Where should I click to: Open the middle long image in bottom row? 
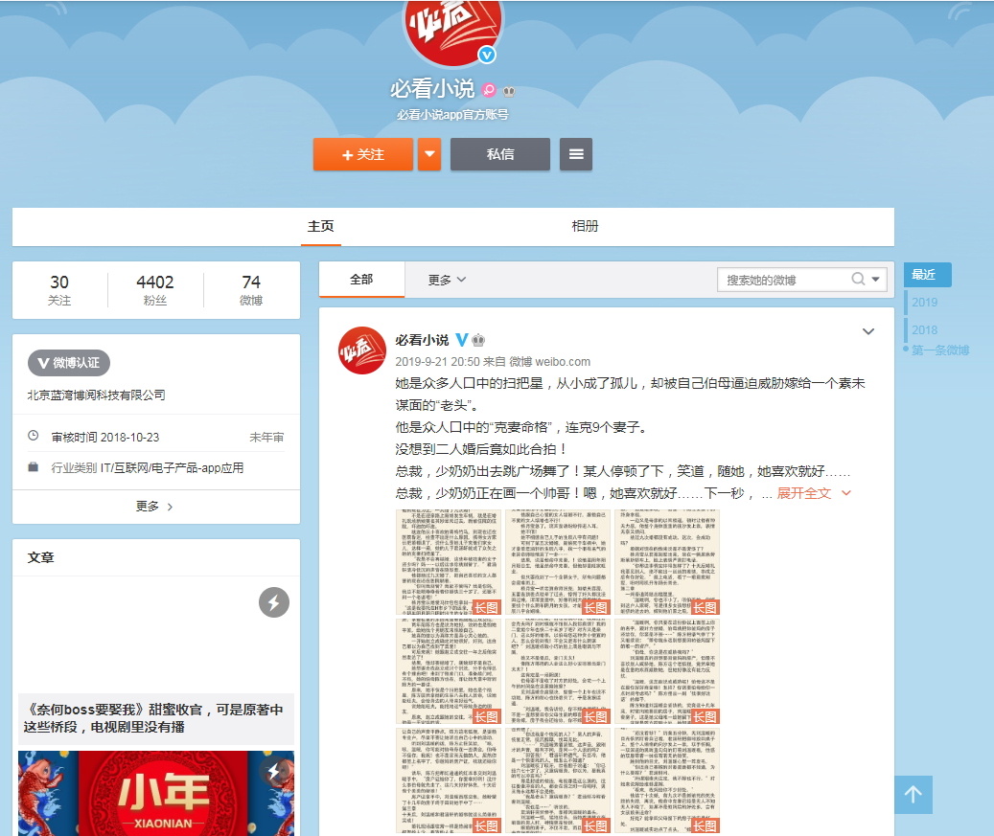[x=558, y=780]
